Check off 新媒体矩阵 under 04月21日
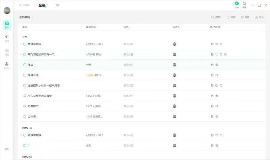Screen dimensions: 270x160 coord(25,135)
